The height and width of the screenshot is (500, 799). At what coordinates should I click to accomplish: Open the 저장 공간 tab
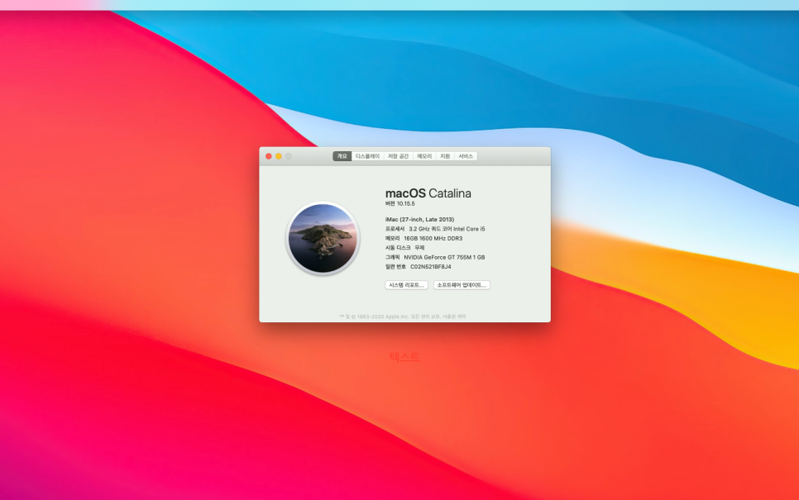(398, 156)
